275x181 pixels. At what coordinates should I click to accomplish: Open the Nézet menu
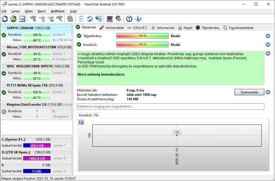[29, 11]
